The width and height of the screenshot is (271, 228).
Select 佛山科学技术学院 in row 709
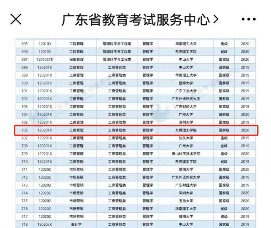186,154
